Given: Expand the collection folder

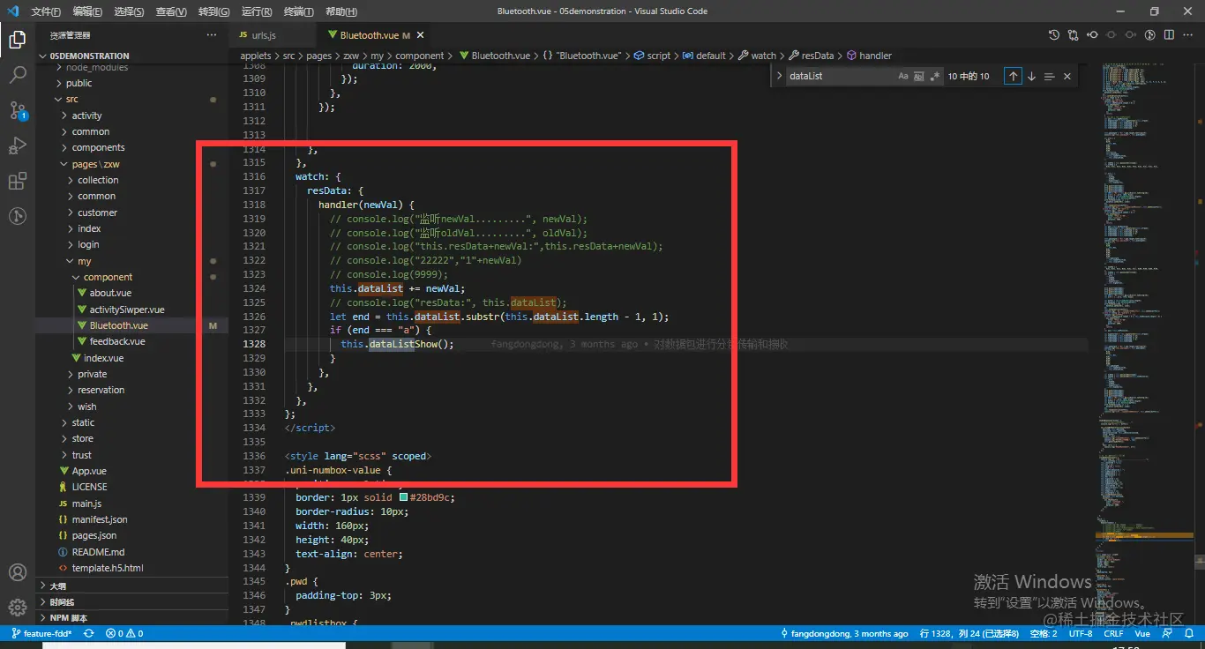Looking at the screenshot, I should pos(132,180).
